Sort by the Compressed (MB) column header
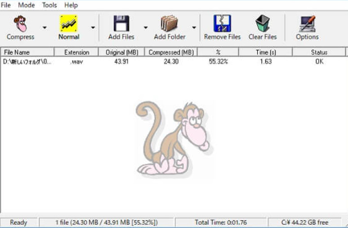Image resolution: width=348 pixels, height=228 pixels. [x=171, y=53]
